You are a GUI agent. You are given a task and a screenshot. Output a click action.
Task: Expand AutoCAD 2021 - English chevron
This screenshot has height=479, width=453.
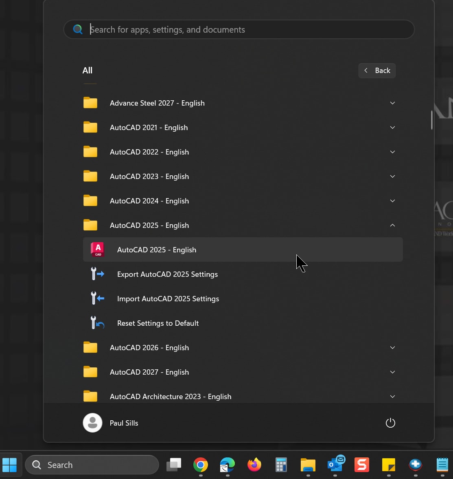tap(393, 127)
